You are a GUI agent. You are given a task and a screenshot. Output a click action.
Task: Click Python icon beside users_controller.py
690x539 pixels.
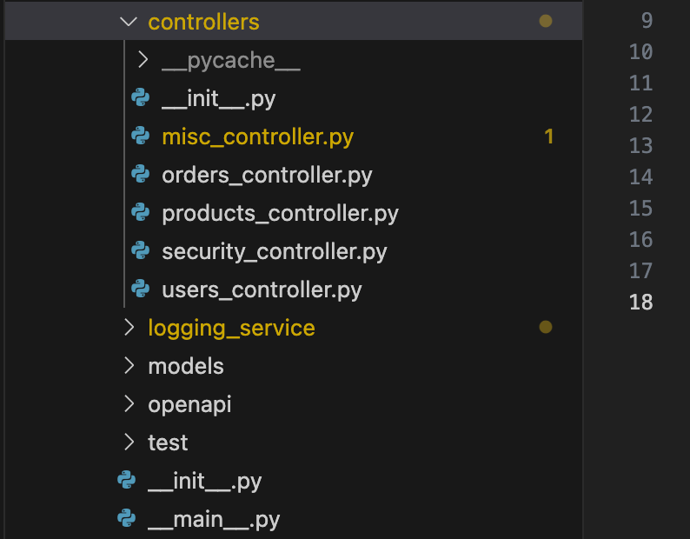coord(140,289)
